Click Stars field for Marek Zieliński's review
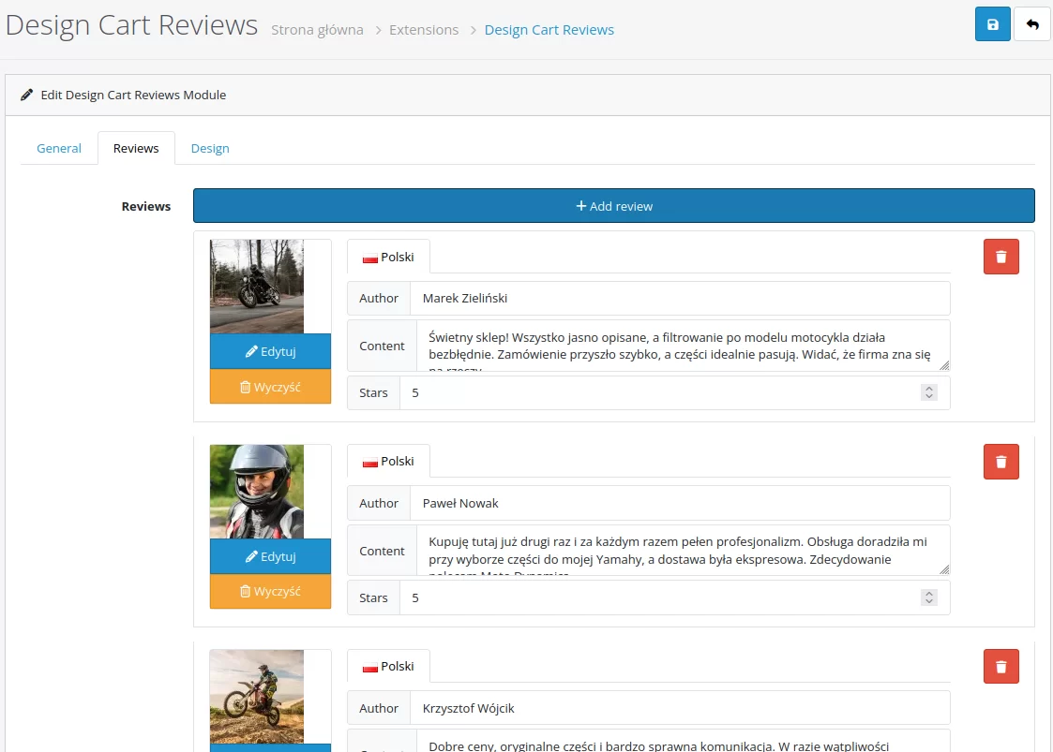Screen dimensions: 1053x752 click(x=675, y=393)
